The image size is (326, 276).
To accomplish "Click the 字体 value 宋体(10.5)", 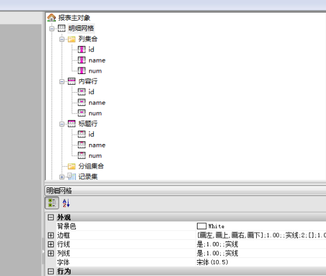I will 212,262.
